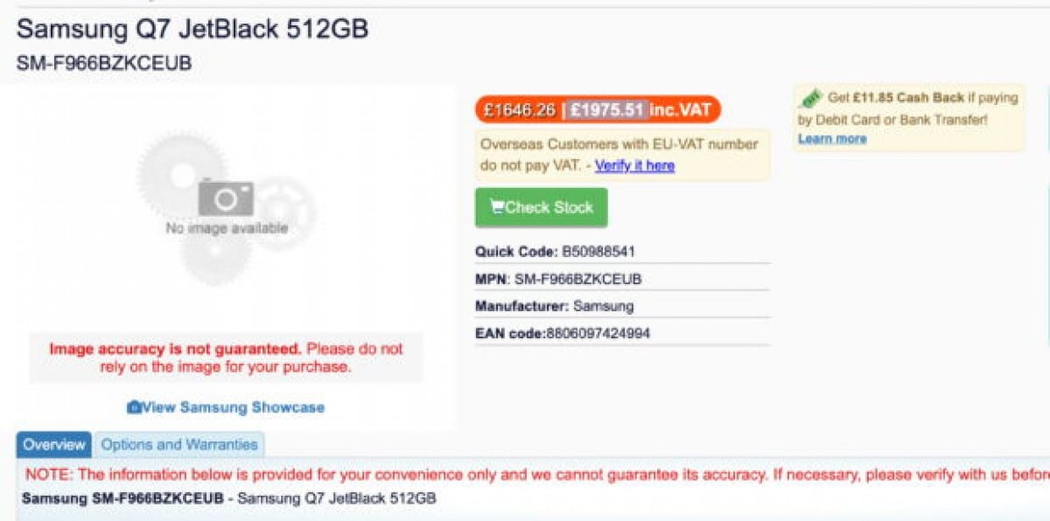Click the shopping cart icon on Check Stock

point(497,207)
